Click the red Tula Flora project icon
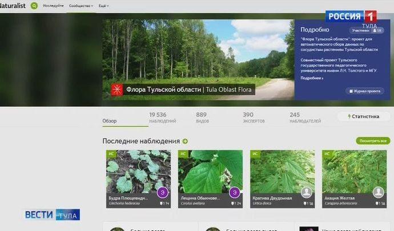Screen dimensions: 394x231 coord(117,90)
